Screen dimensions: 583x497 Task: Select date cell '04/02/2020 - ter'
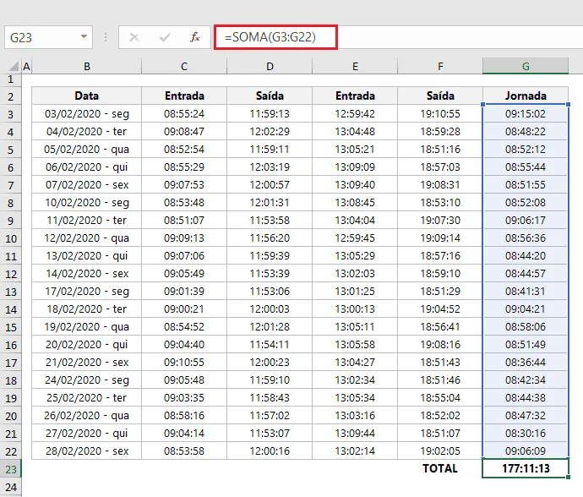[x=87, y=131]
